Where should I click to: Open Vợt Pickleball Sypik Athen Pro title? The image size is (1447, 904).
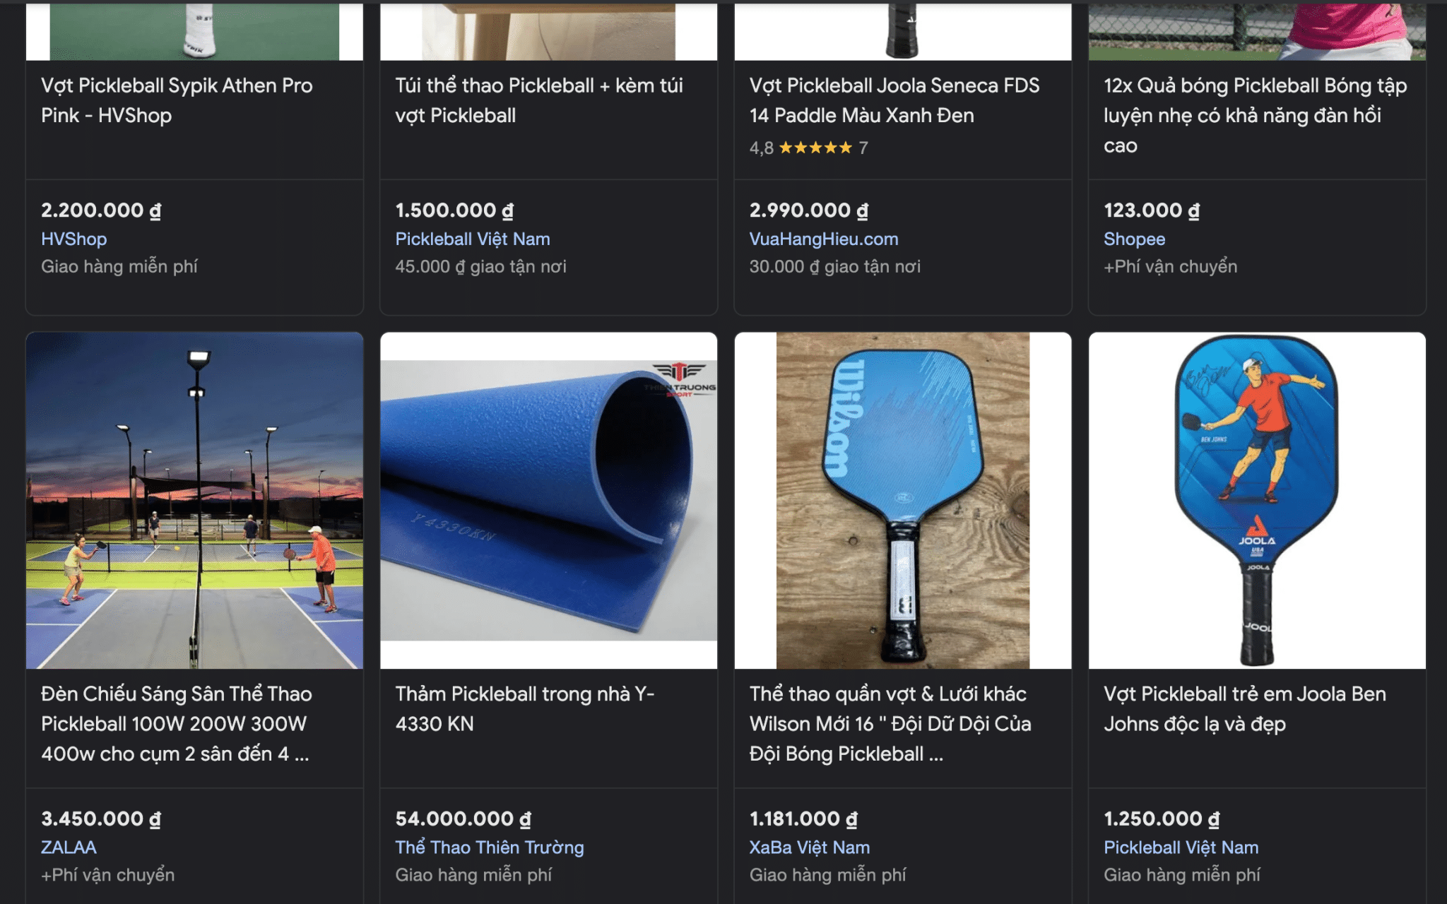[177, 100]
